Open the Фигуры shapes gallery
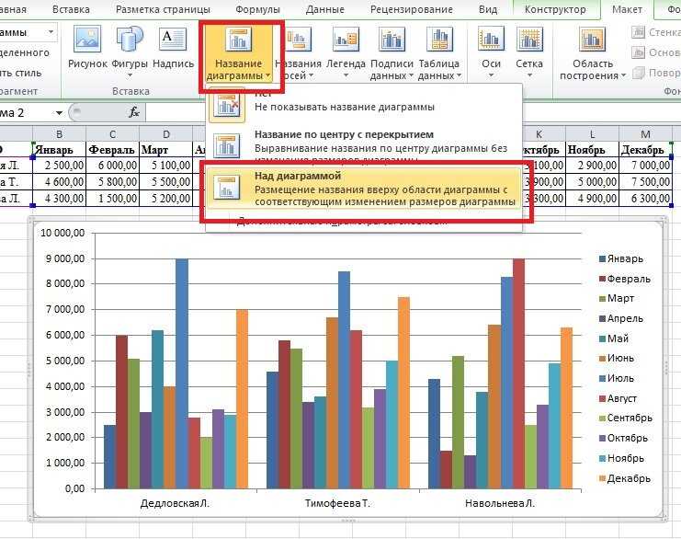The height and width of the screenshot is (539, 681). pyautogui.click(x=130, y=51)
